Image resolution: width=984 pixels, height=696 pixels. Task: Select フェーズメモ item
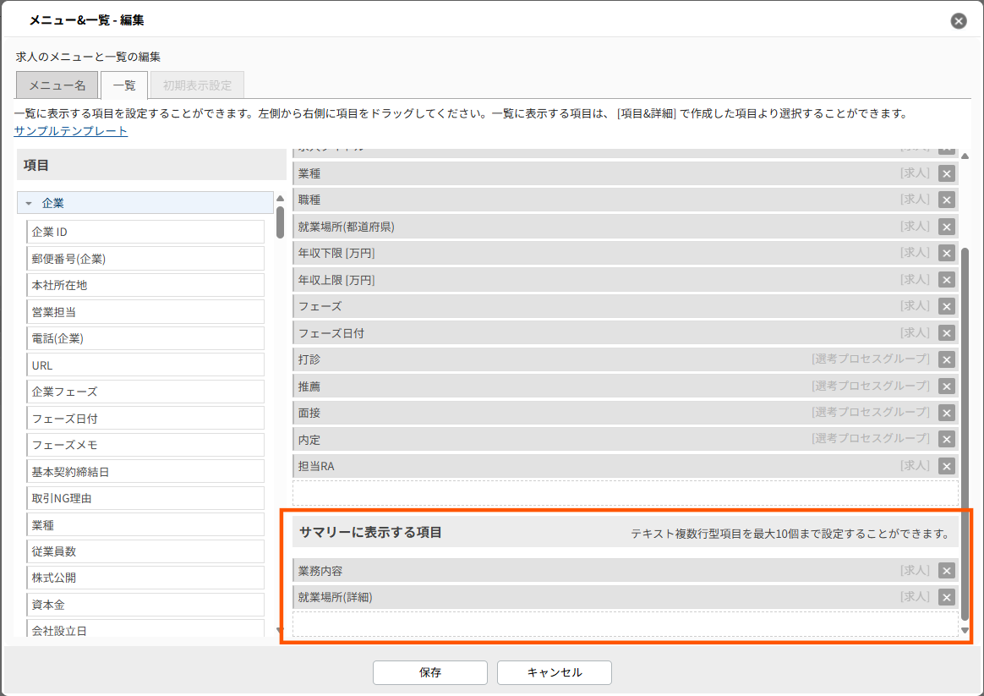(145, 445)
